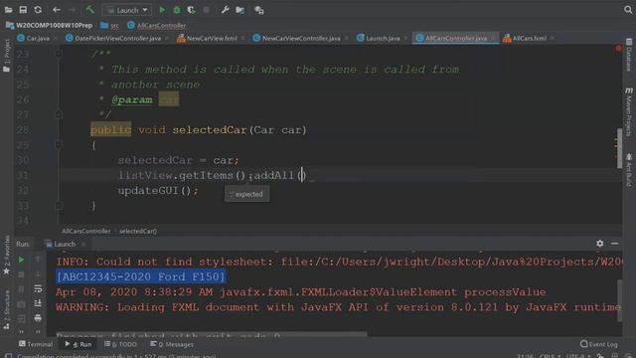The width and height of the screenshot is (636, 358).
Task: Open the Project tool window sidebar
Action: pos(7,56)
